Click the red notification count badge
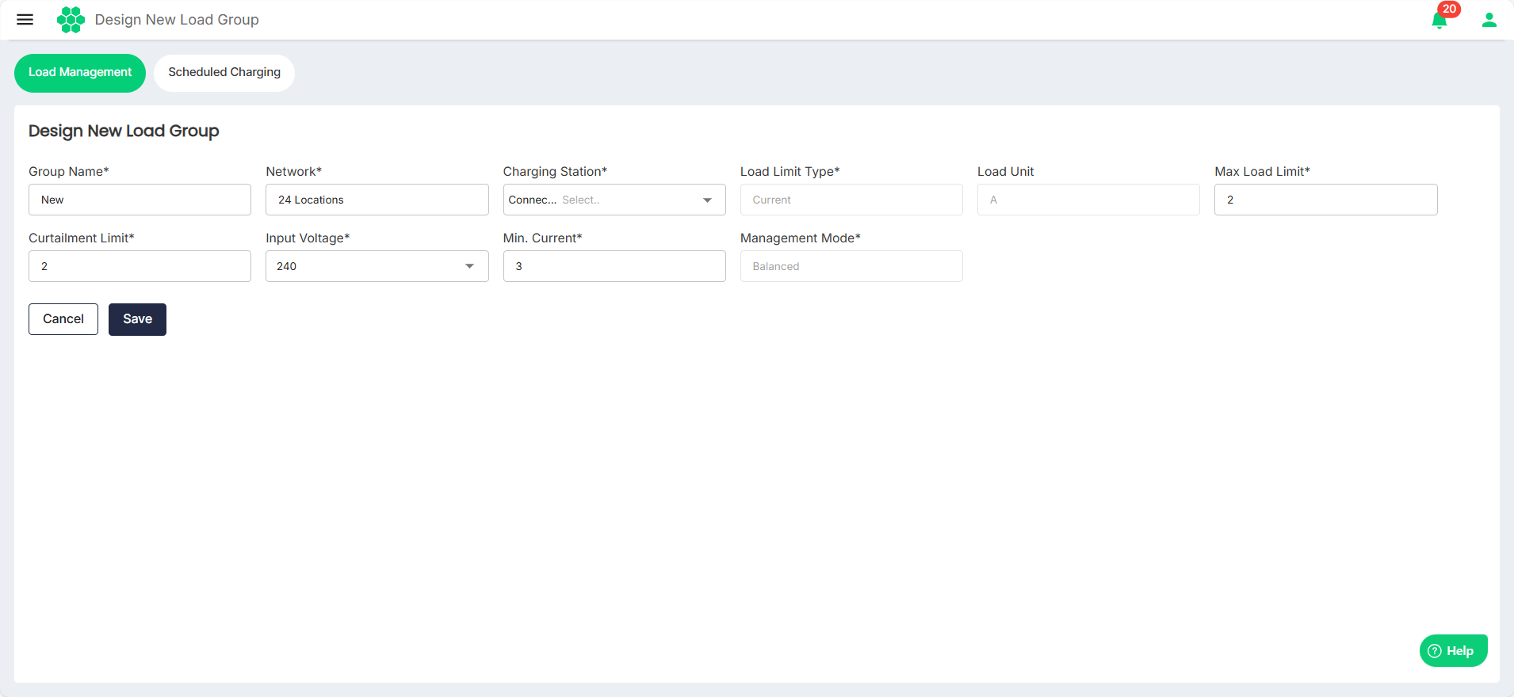Screen dimensions: 1514x697 pos(1449,10)
